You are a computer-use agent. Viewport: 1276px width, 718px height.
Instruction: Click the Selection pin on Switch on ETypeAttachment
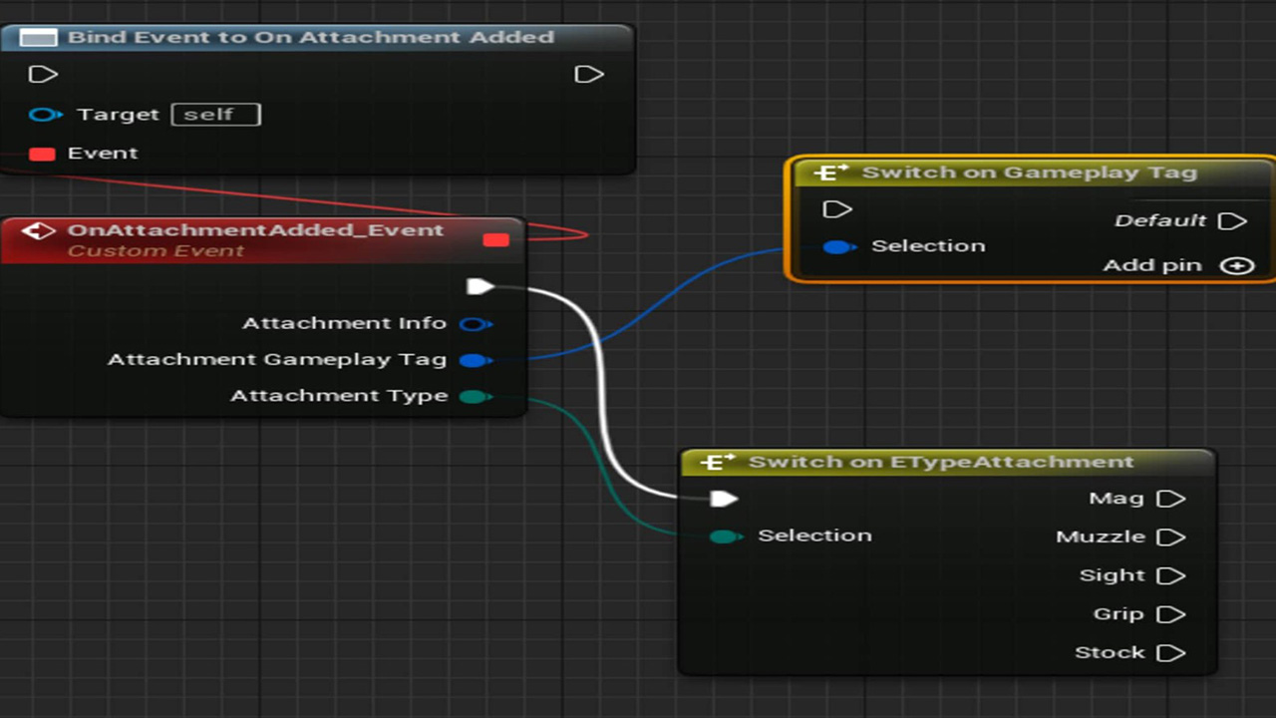click(725, 537)
